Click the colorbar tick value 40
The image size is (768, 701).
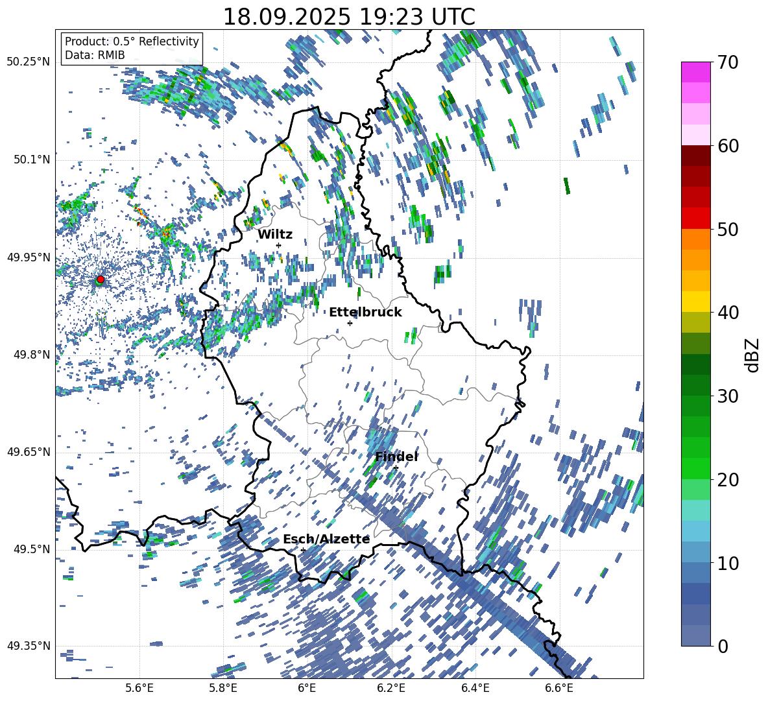(728, 313)
